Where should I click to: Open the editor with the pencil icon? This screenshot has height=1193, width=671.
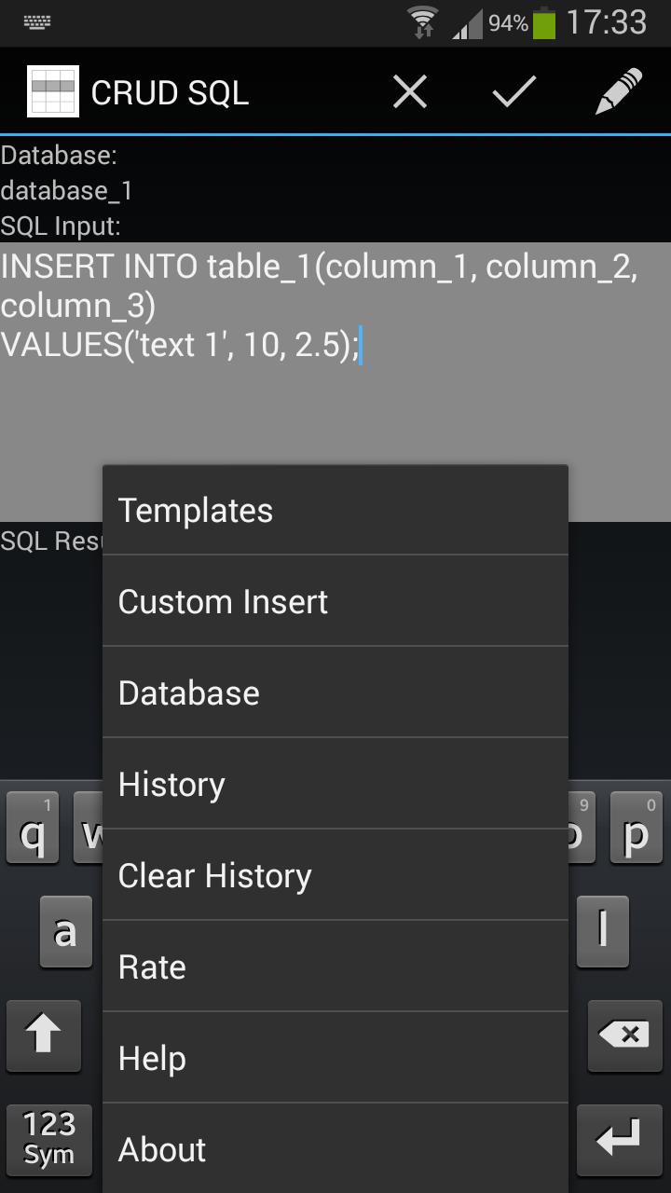pyautogui.click(x=618, y=91)
